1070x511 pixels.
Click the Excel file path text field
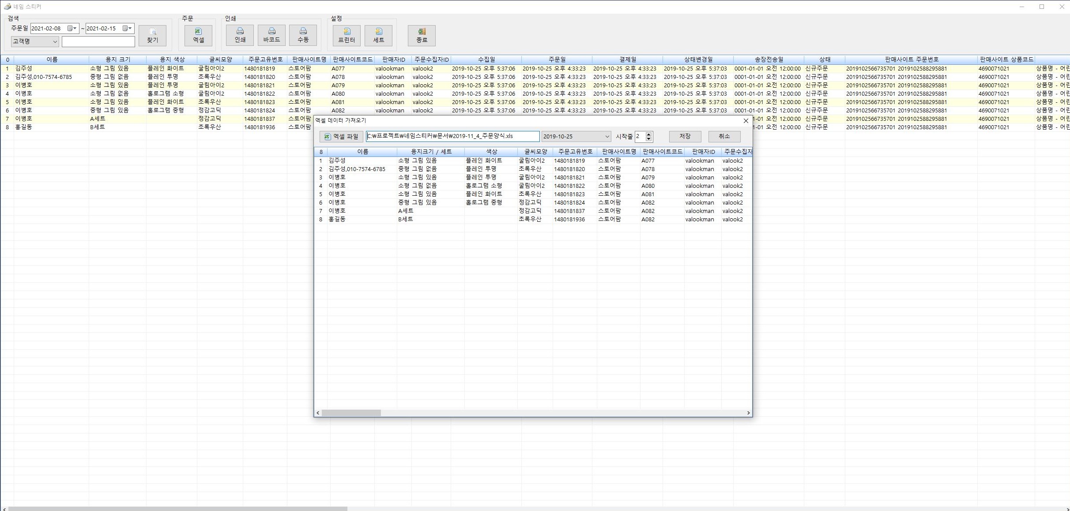coord(452,136)
